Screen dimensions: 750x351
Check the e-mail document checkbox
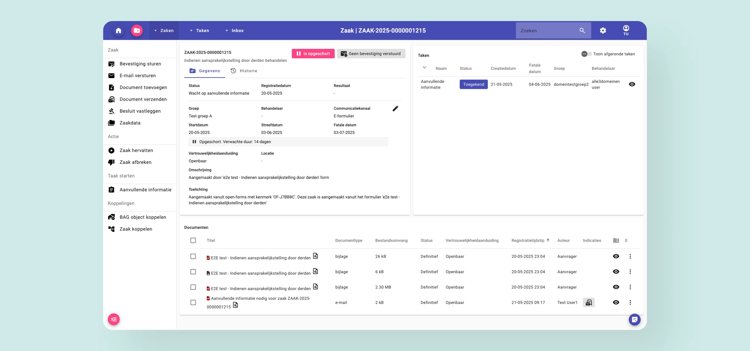(x=193, y=302)
